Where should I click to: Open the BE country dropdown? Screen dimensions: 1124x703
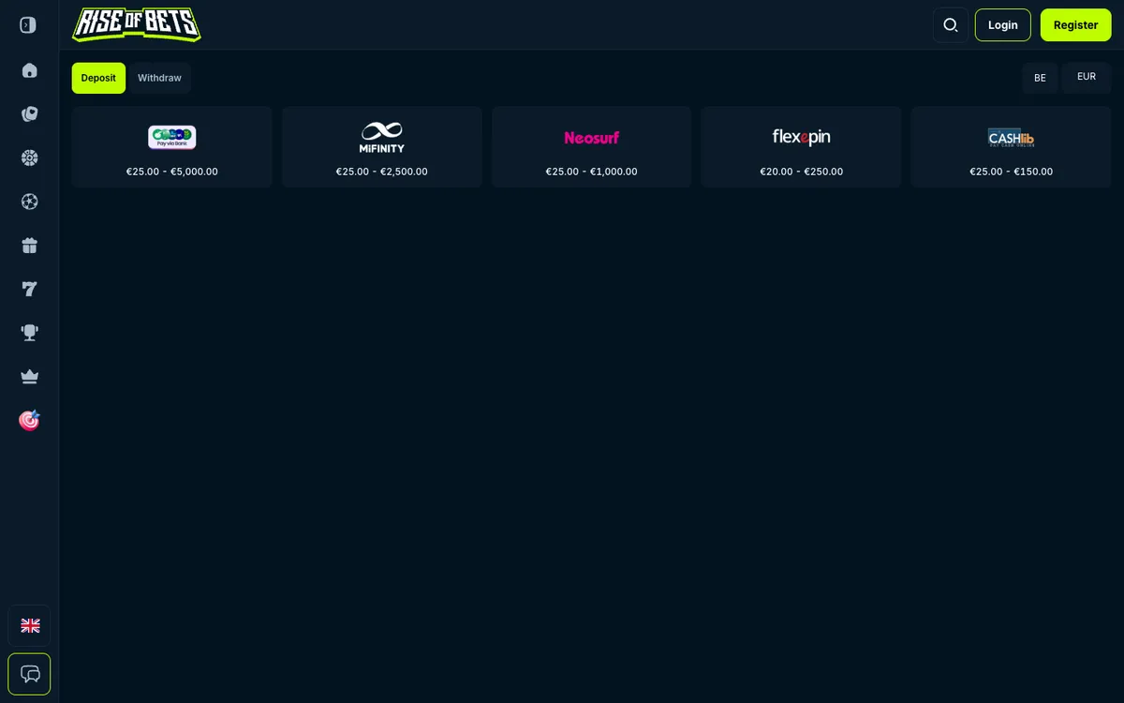pos(1040,78)
